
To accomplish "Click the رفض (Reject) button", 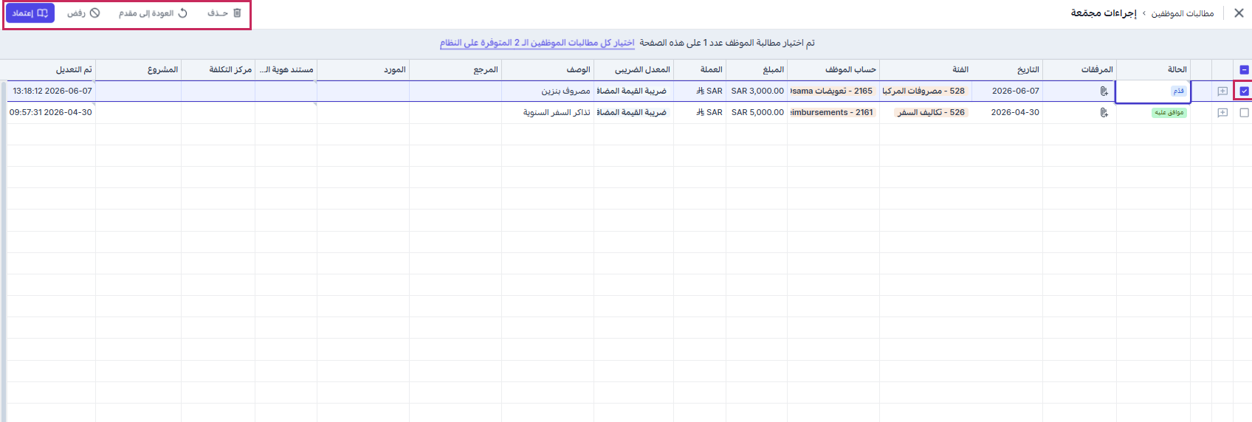I will tap(83, 13).
